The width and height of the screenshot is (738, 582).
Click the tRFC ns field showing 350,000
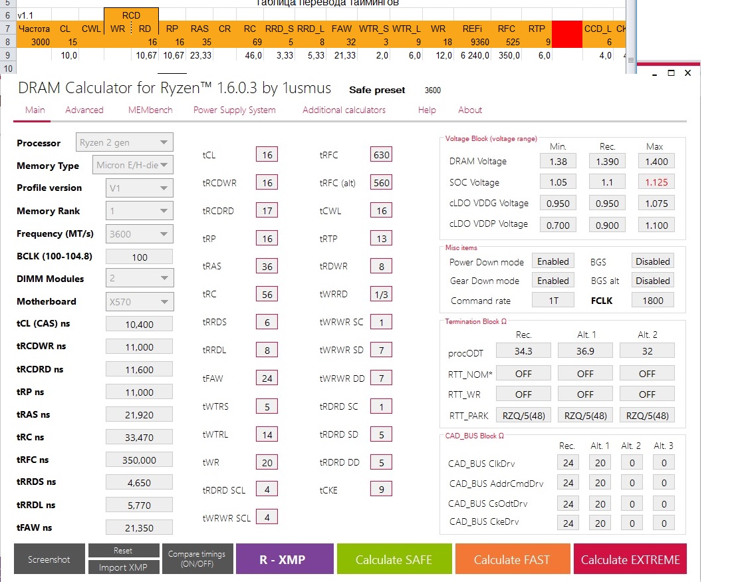[140, 460]
